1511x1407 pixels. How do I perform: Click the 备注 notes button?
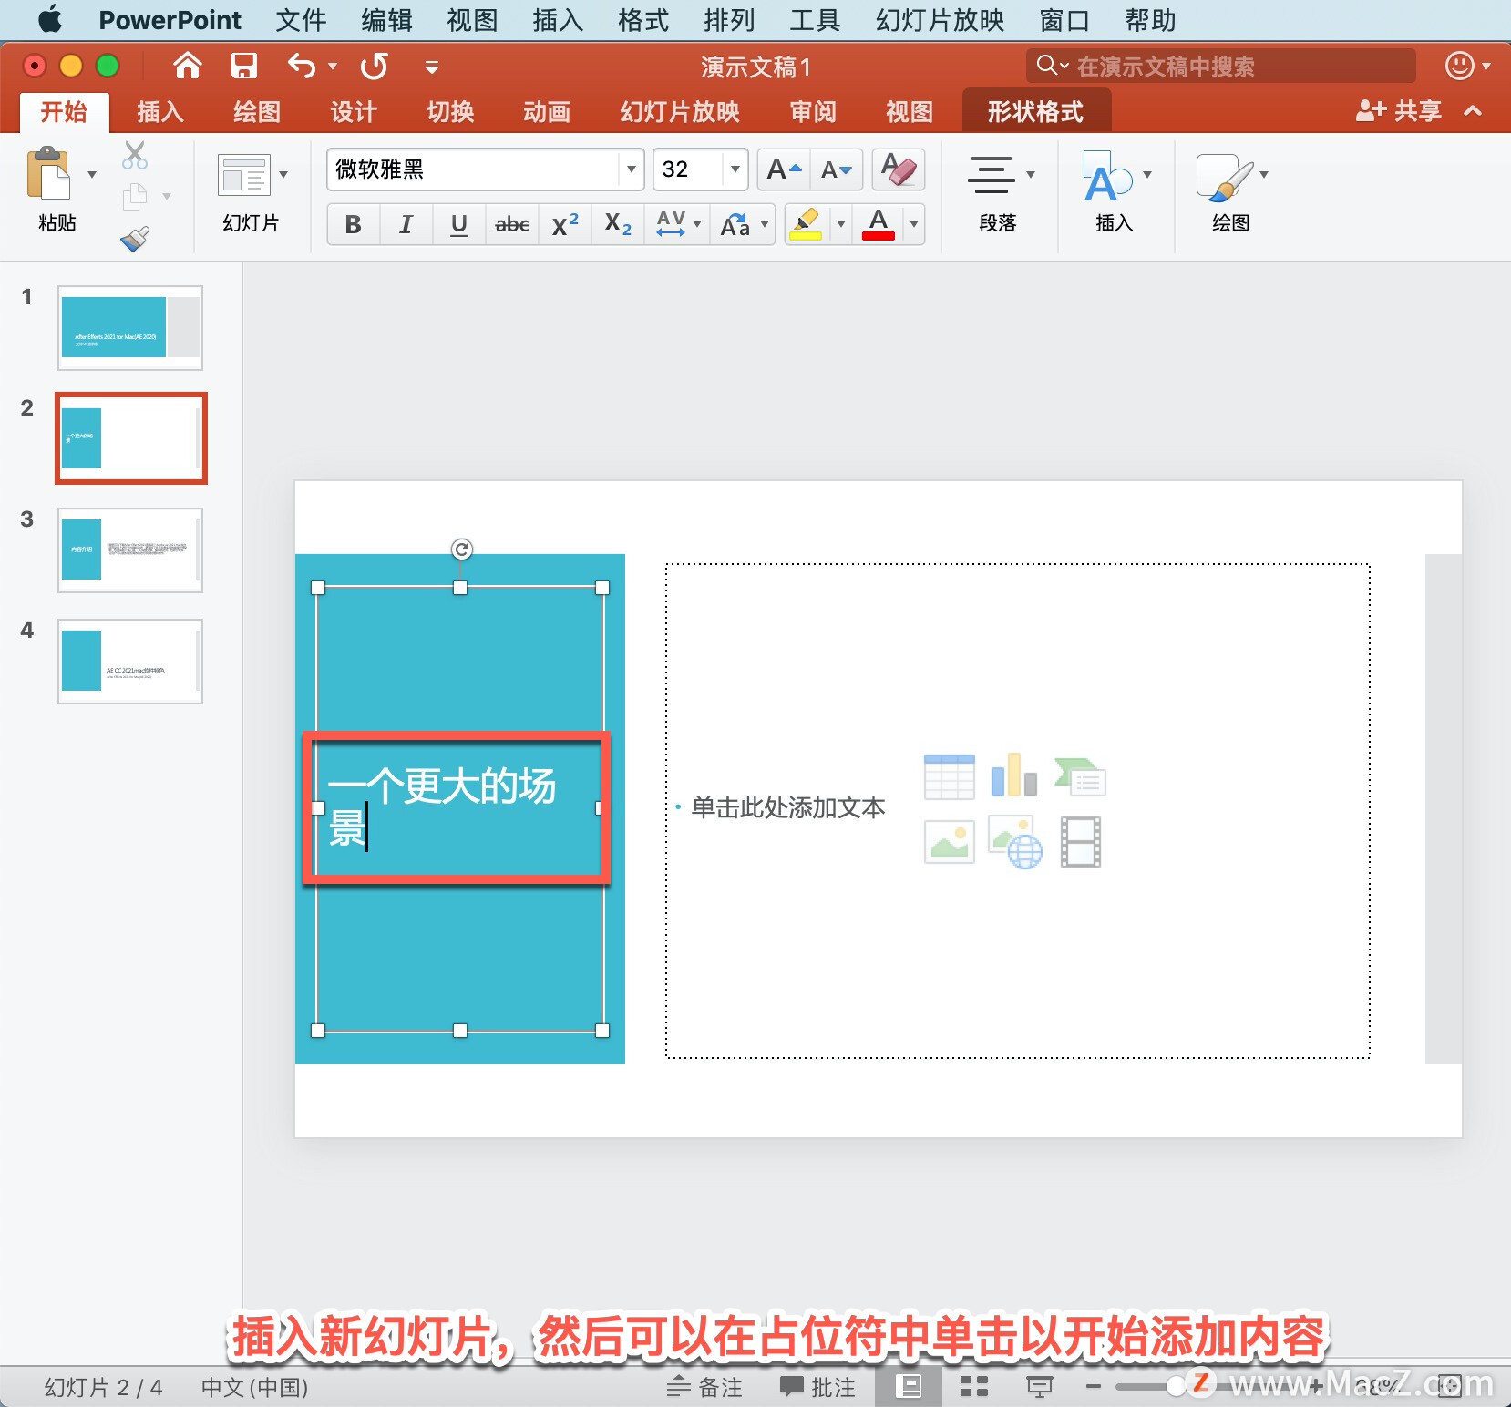704,1387
